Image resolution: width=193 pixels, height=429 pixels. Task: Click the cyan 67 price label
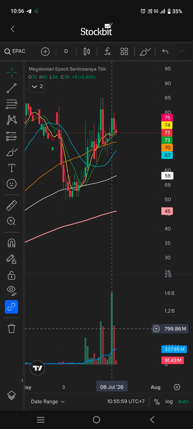pos(167,155)
